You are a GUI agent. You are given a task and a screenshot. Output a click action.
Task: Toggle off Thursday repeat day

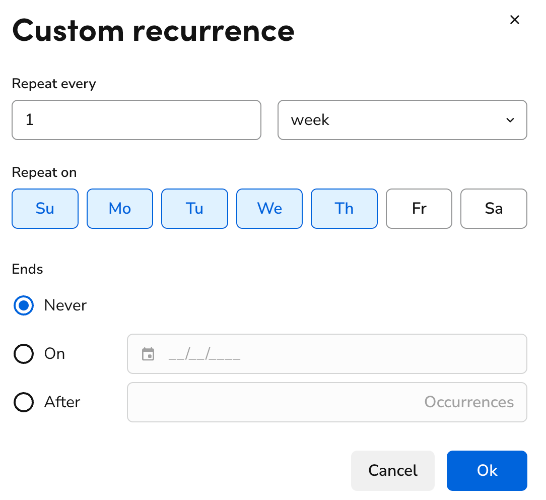[x=344, y=208]
